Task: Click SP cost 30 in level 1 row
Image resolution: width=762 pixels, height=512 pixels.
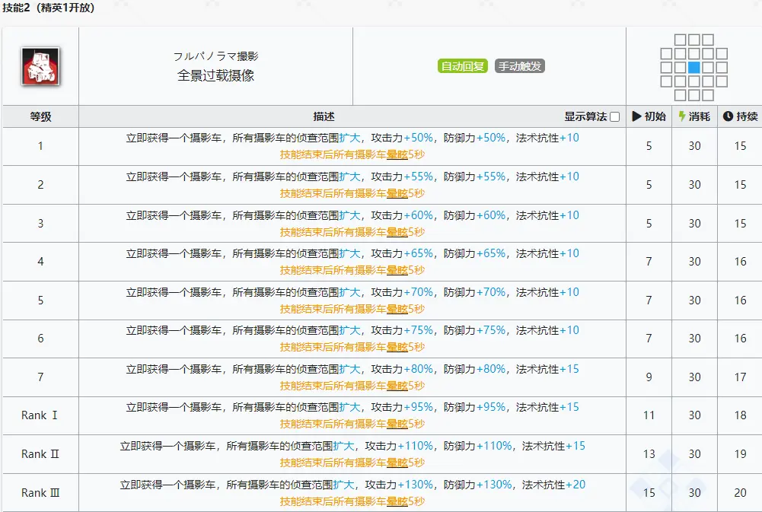Action: 694,146
